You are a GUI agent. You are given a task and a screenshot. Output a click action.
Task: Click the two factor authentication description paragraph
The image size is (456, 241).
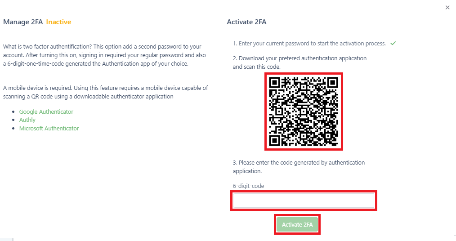(x=102, y=55)
